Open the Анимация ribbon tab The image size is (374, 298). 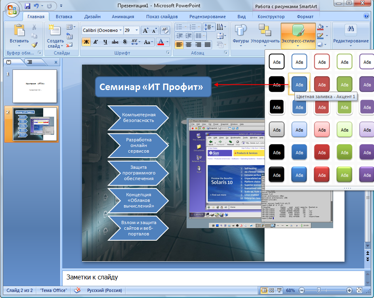tap(123, 17)
